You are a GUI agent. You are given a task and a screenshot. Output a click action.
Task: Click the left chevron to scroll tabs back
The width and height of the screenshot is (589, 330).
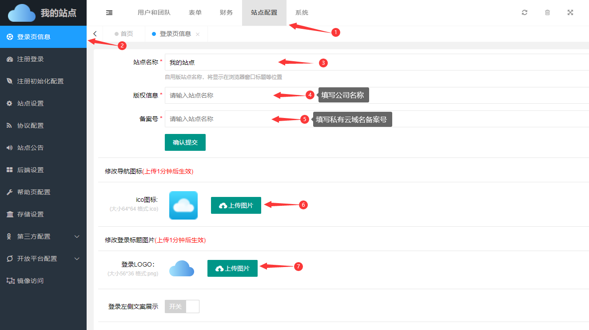click(x=95, y=34)
